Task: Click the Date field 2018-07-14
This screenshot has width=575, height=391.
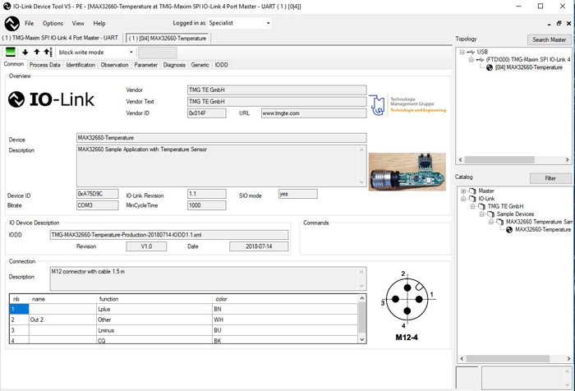Action: click(259, 246)
